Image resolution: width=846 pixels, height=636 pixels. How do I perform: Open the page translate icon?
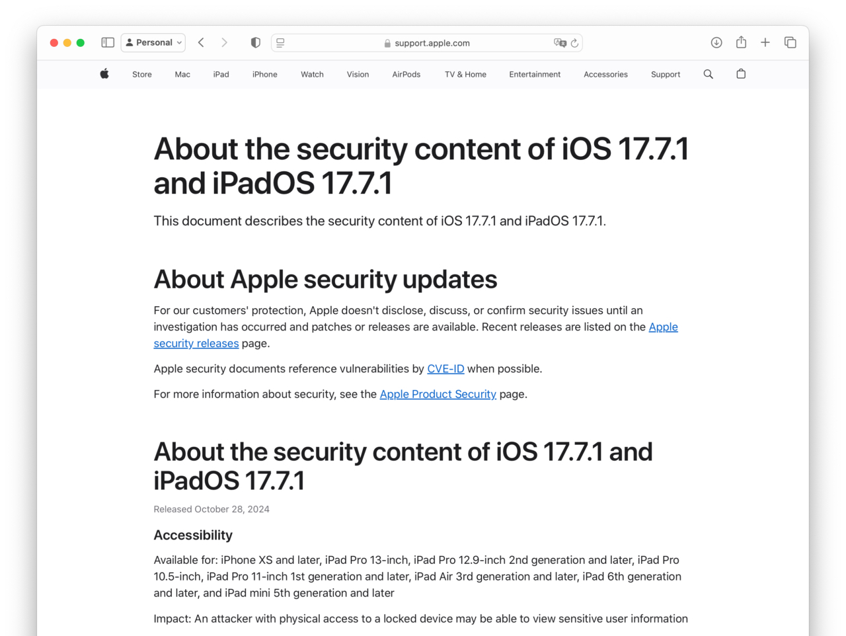click(x=560, y=43)
